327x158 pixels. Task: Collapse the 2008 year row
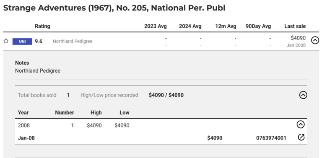pos(301,124)
